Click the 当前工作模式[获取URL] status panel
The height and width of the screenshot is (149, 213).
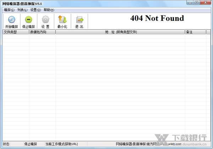[61, 144]
